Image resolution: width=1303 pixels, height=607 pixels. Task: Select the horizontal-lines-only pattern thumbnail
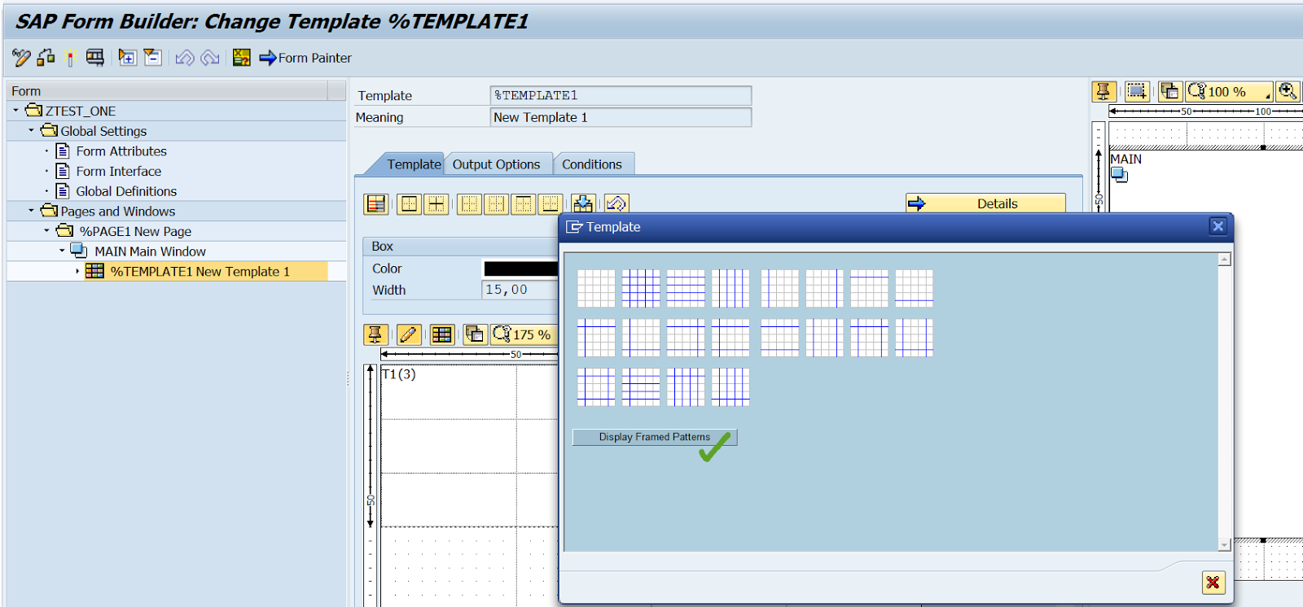pyautogui.click(x=686, y=288)
